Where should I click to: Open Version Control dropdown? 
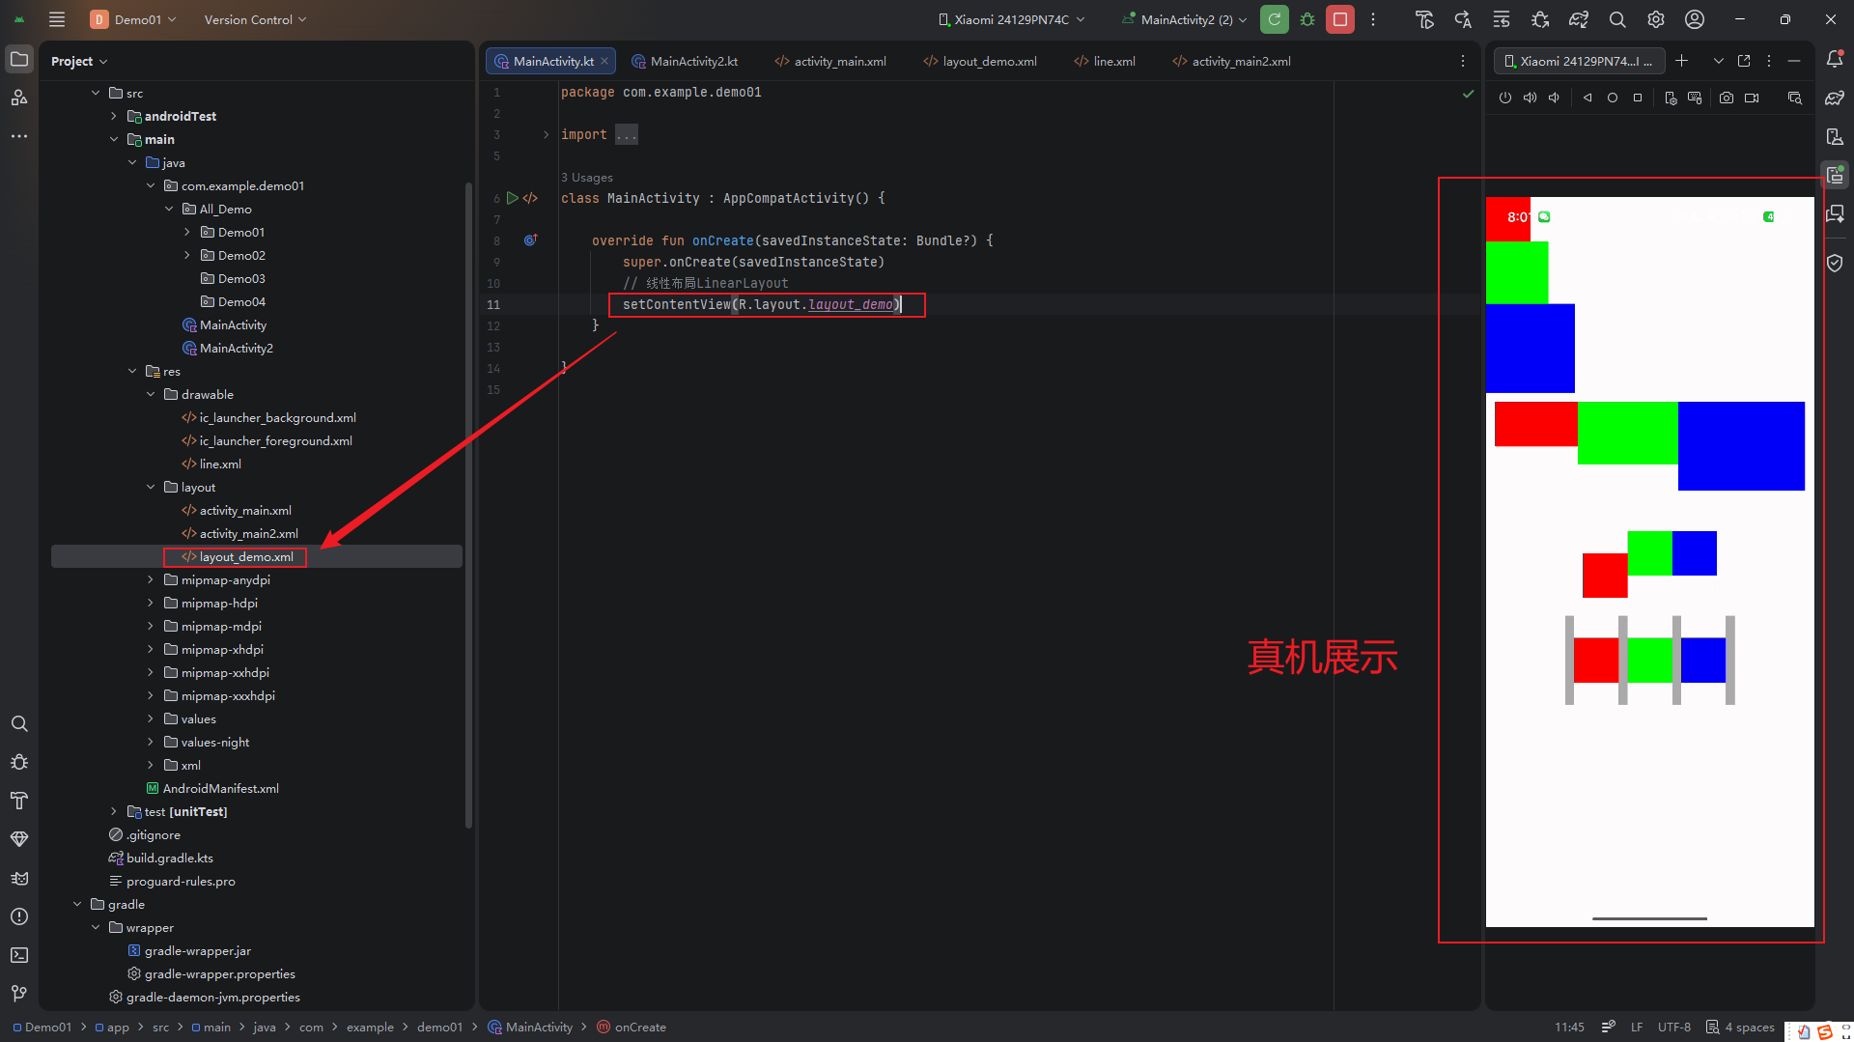point(255,19)
